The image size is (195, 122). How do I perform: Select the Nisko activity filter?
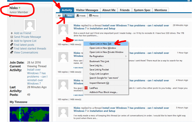pyautogui.click(x=69, y=16)
